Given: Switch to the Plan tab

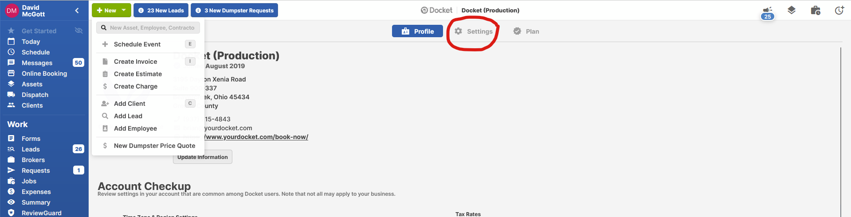Looking at the screenshot, I should click(526, 31).
